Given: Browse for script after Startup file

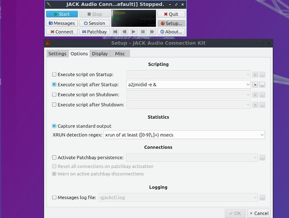Looking at the screenshot, I should click(262, 85).
